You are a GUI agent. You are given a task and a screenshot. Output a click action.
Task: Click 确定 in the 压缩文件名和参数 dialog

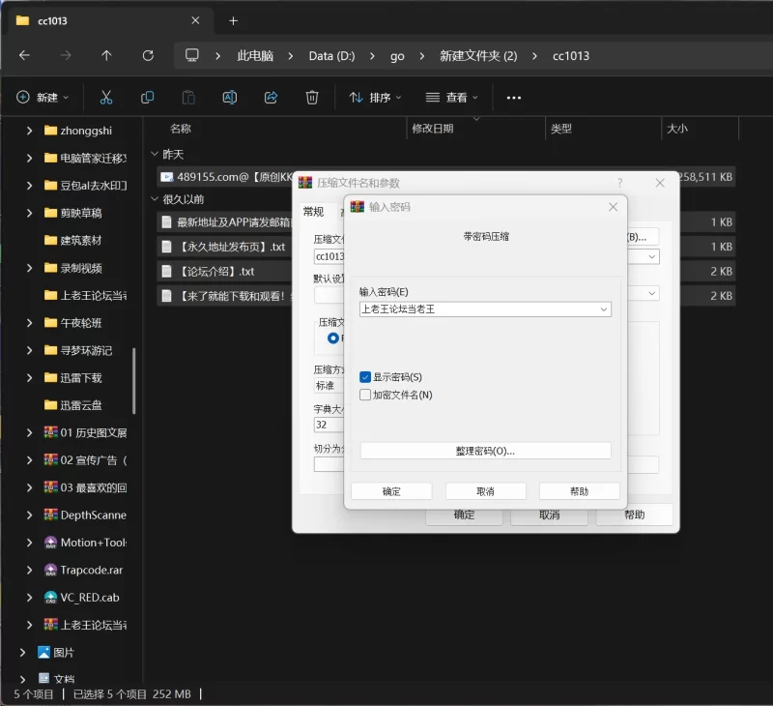click(x=464, y=515)
